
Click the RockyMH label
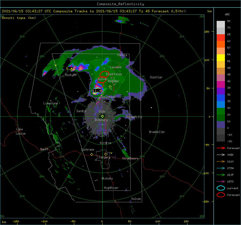click(71, 75)
